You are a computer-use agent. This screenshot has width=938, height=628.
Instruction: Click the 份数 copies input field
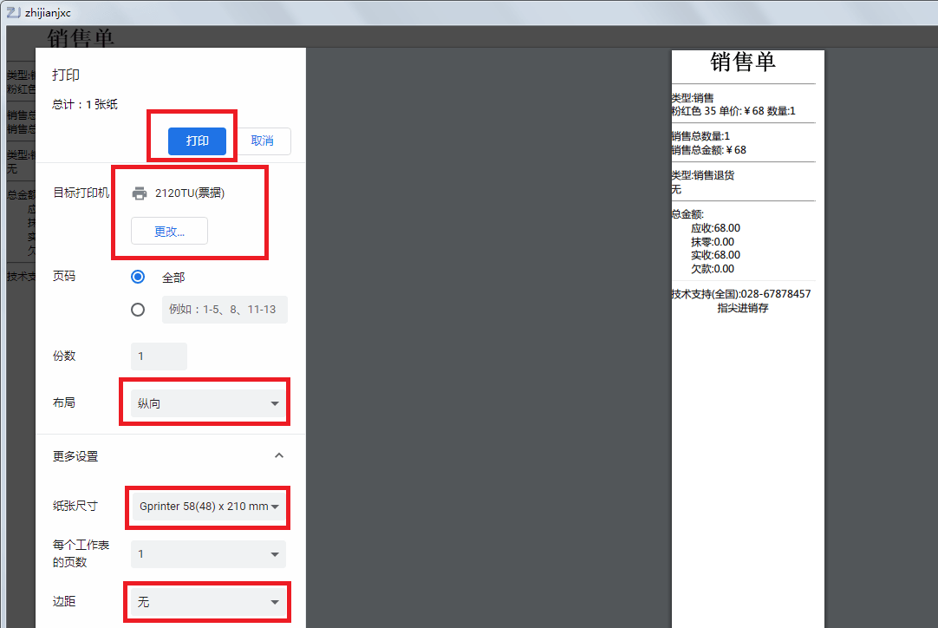click(159, 357)
